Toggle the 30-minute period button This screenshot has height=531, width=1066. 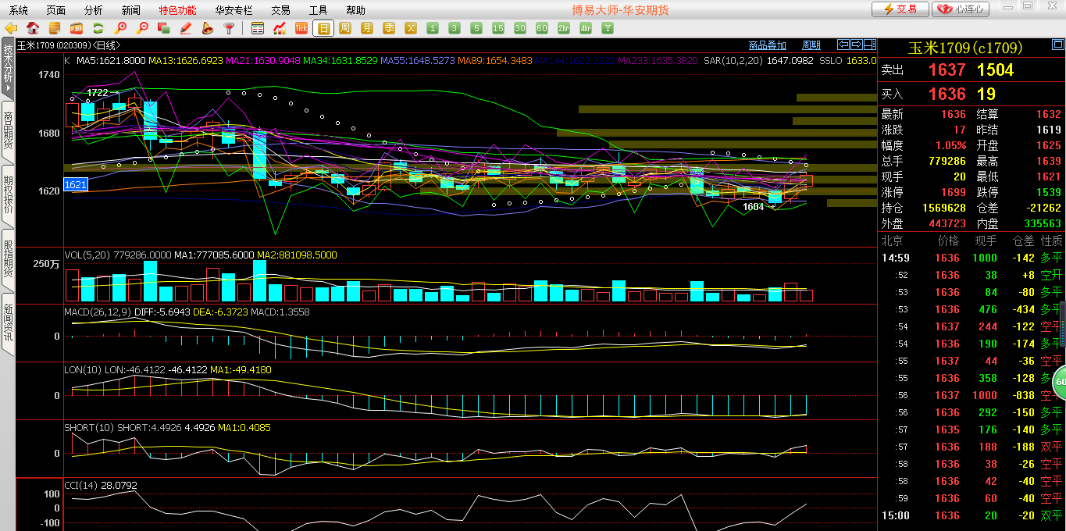520,28
